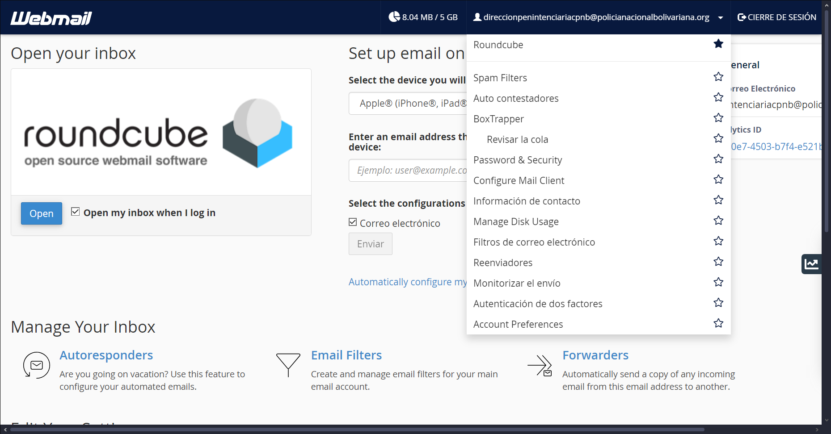Select Manage Disk Usage menu item
This screenshot has width=831, height=434.
pos(516,222)
